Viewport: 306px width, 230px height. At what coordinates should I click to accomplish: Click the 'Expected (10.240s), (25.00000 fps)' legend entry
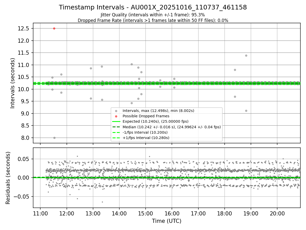point(156,121)
